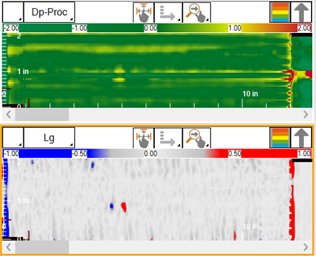Click the cursor measurement tool in Lg panel
Image resolution: width=316 pixels, height=256 pixels.
point(143,138)
